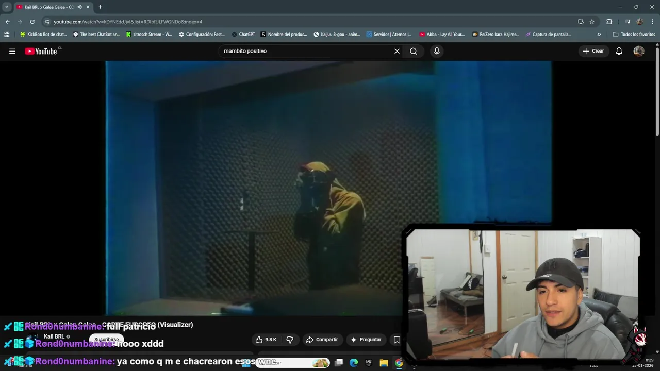Open the Chrome media controls icon
The height and width of the screenshot is (371, 660).
[x=628, y=22]
